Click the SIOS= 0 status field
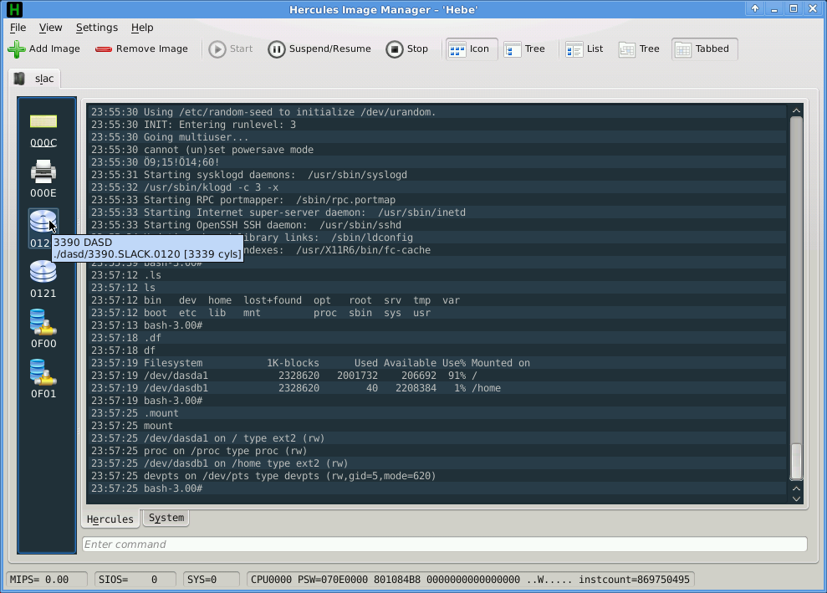 click(135, 580)
